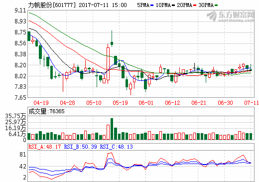Viewport: 259px width, 182px height.
Task: Click the 05-10 date label
Action: [x=94, y=103]
